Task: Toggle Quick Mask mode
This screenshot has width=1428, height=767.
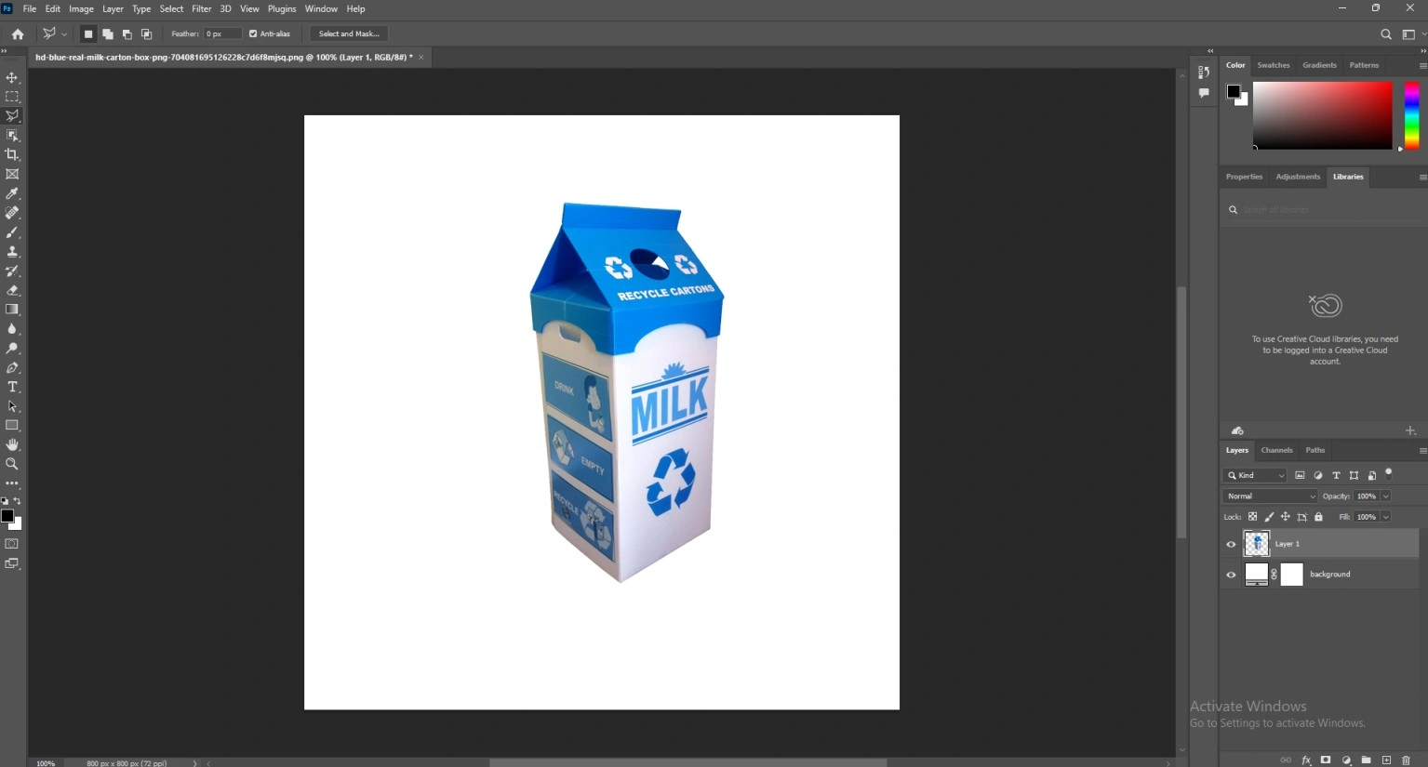Action: coord(12,544)
